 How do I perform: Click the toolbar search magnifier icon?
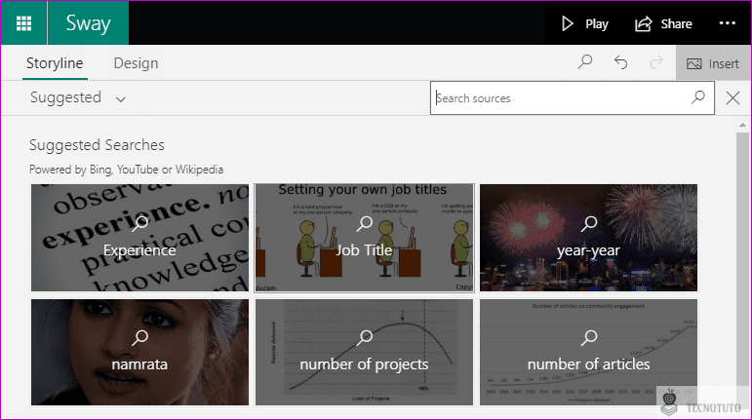[585, 62]
